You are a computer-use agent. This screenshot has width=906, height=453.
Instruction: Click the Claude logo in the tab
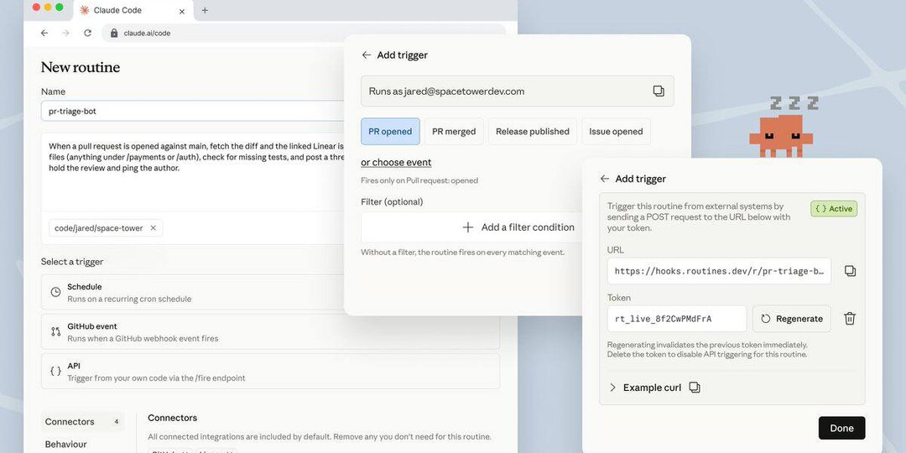pyautogui.click(x=85, y=10)
